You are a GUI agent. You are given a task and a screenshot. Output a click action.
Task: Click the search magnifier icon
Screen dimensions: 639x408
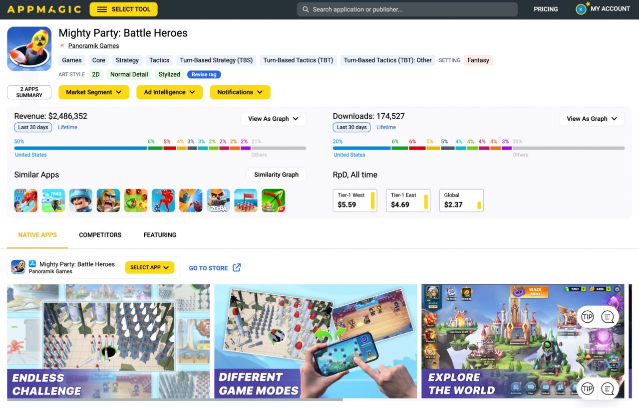(306, 9)
